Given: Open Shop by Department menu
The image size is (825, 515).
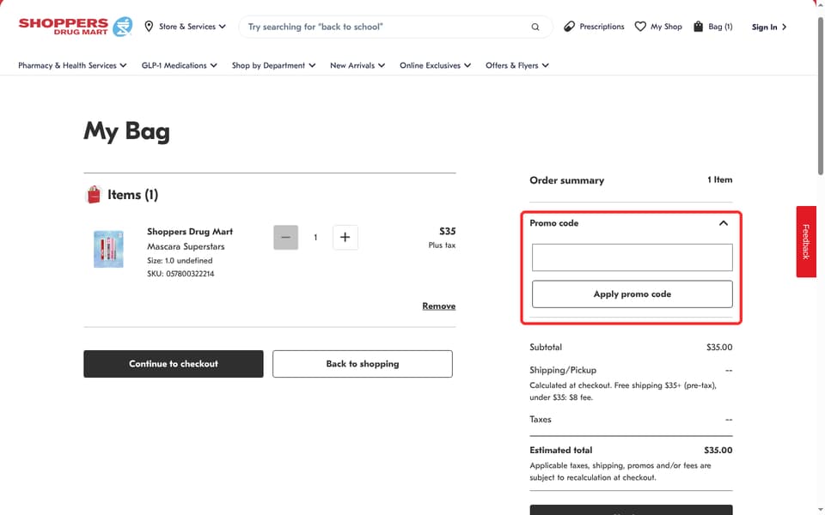Looking at the screenshot, I should [273, 65].
